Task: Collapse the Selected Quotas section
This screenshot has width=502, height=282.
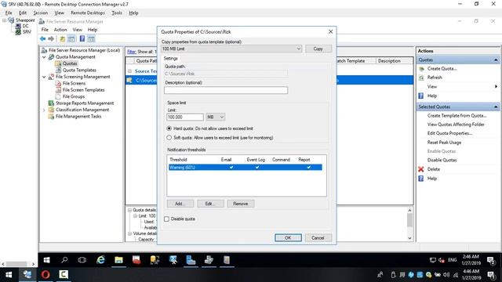Action: 496,107
